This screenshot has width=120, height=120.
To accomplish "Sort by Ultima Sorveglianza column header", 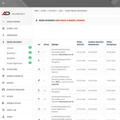I will coord(111,43).
